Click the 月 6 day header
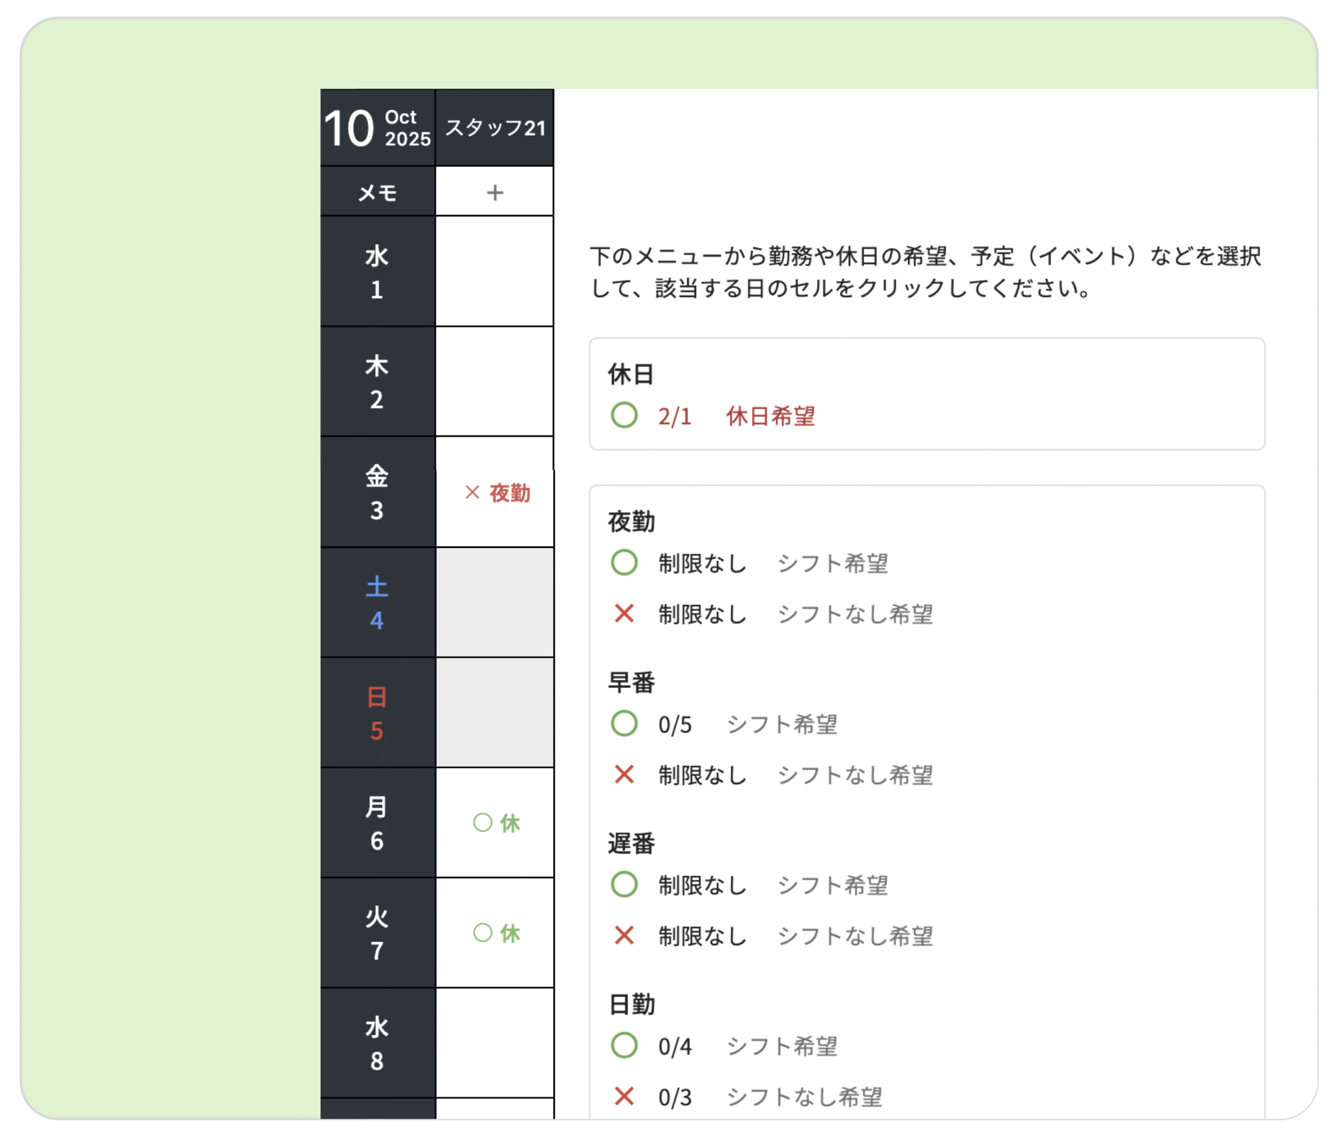Viewport: 1337px width, 1138px height. pos(377,823)
